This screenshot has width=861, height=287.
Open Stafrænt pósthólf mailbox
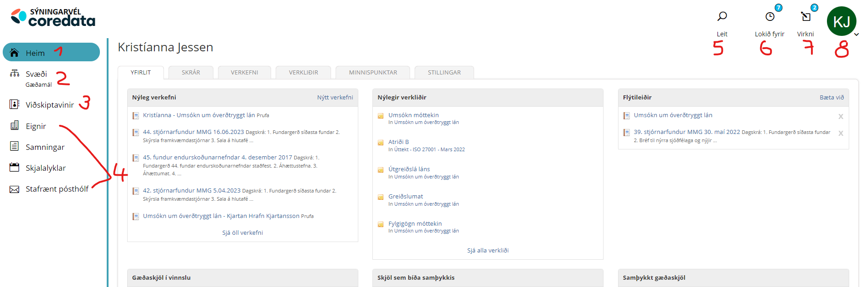57,189
